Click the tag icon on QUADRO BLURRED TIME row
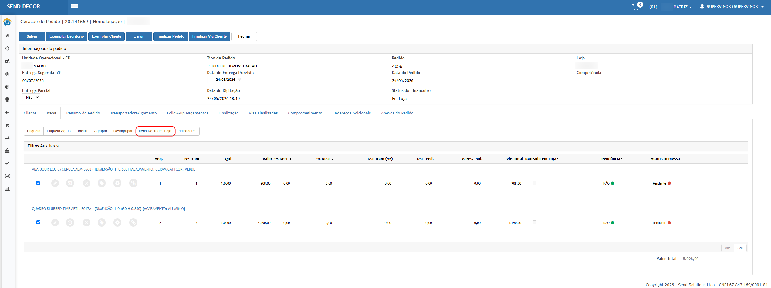771x288 pixels. coord(102,222)
